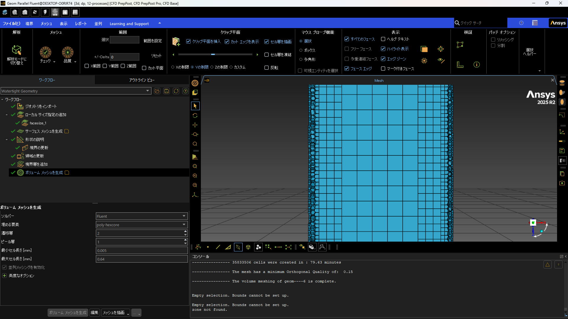Click the mesh Check icon

point(46,52)
